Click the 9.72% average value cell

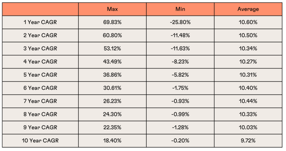point(248,141)
